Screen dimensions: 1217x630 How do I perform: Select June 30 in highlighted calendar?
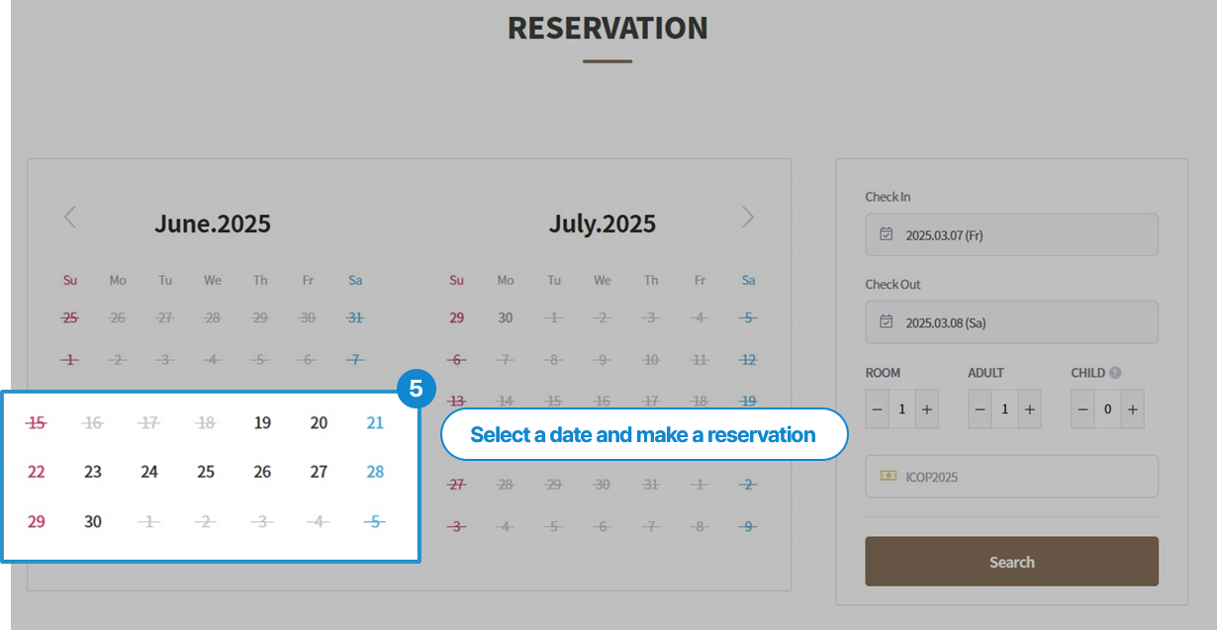pos(93,521)
